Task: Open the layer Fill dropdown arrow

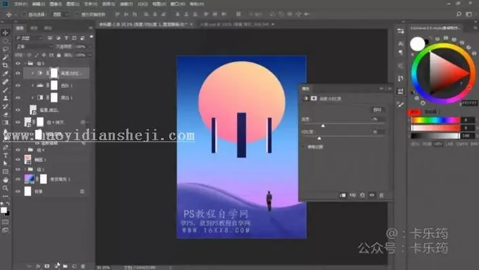Action: [90, 55]
